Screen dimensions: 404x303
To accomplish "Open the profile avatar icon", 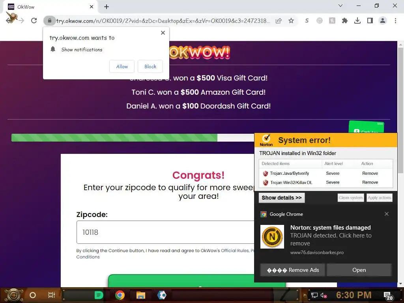I will (x=383, y=21).
